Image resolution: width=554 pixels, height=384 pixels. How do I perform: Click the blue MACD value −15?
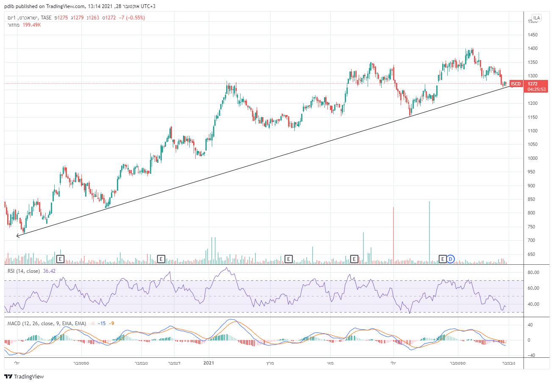point(101,324)
